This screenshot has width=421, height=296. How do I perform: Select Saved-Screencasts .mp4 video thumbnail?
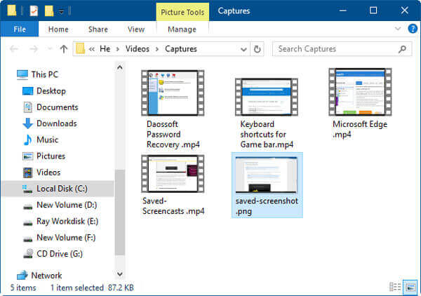[173, 174]
